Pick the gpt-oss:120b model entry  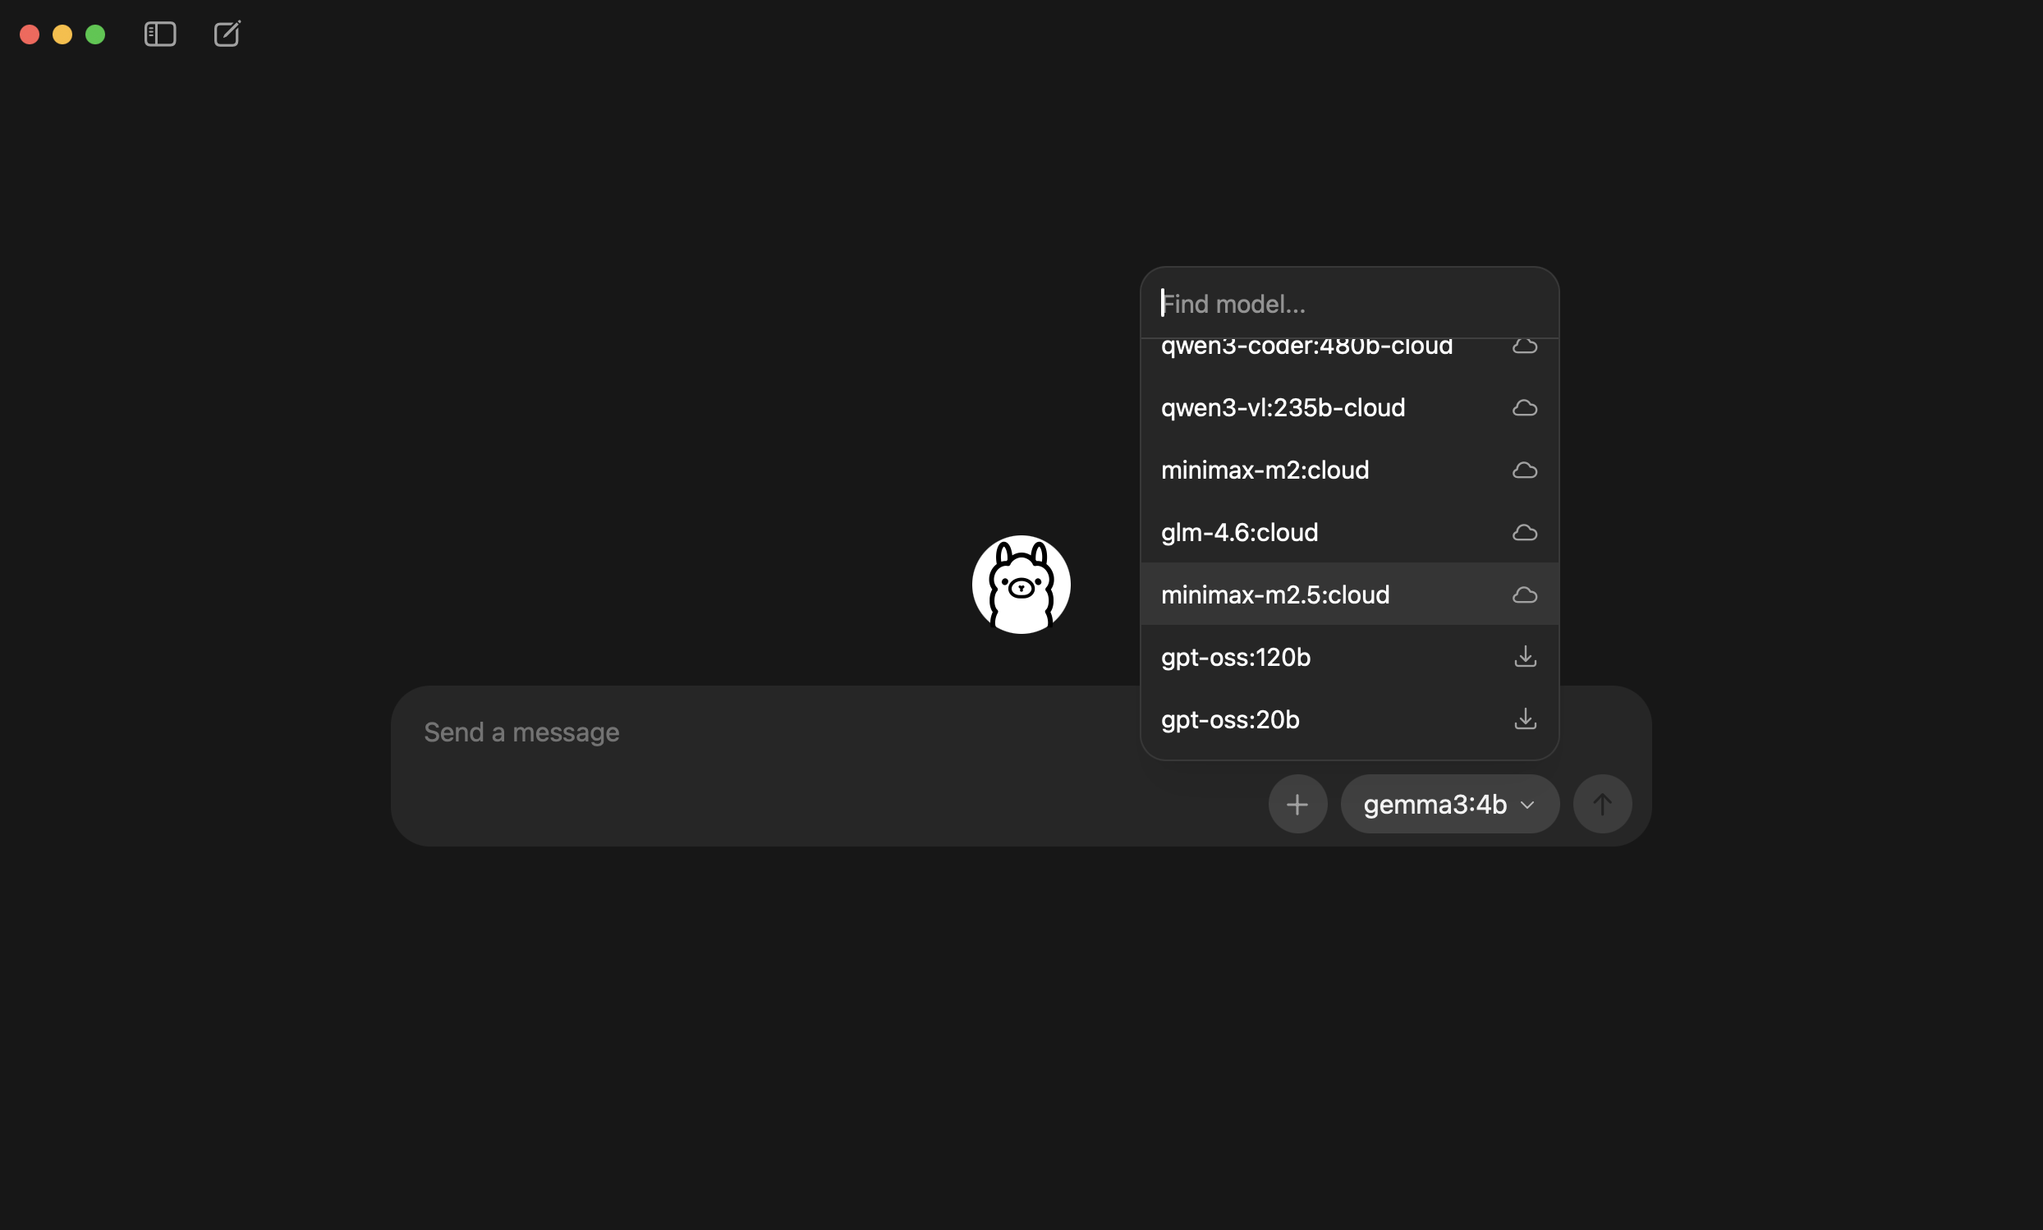click(x=1349, y=656)
